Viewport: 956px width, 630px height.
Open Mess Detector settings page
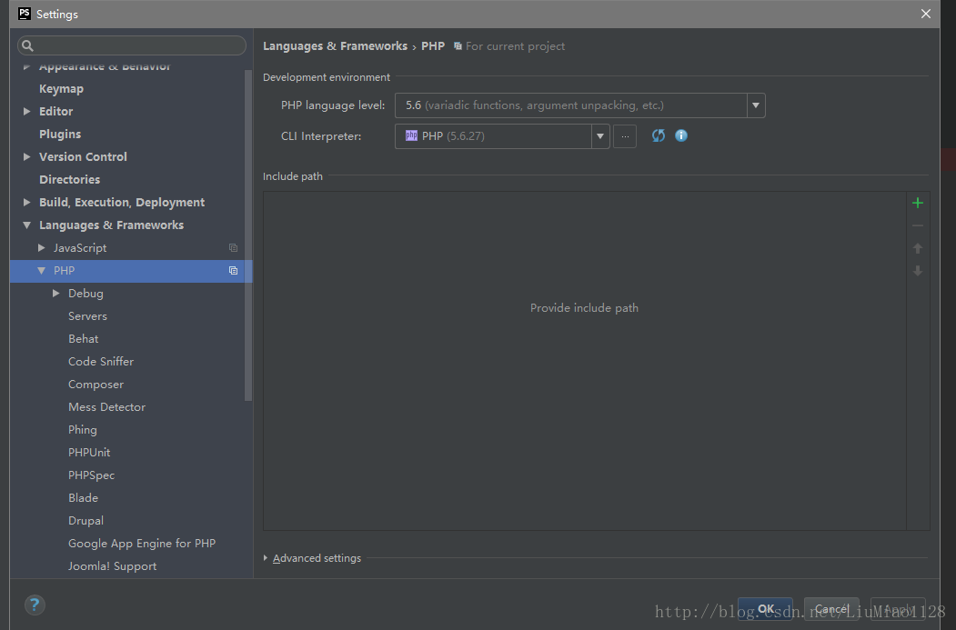point(106,407)
